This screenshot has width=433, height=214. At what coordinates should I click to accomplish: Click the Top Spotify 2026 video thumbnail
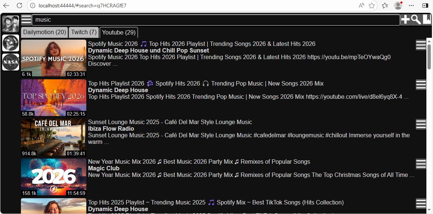[53, 97]
